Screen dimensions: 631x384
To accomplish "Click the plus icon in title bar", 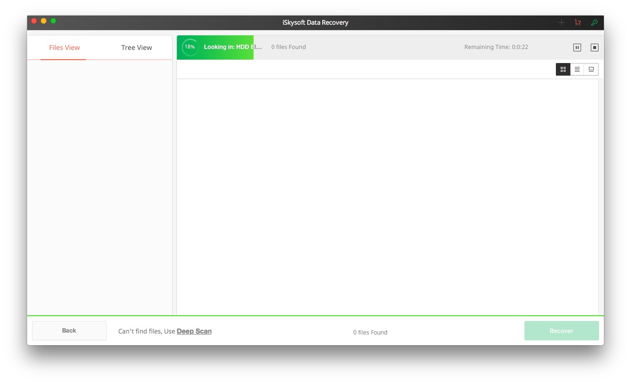I will (561, 23).
